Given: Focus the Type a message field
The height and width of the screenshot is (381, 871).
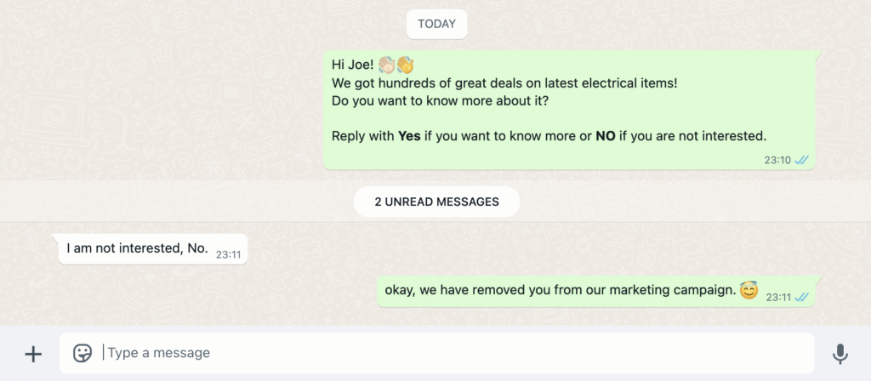Looking at the screenshot, I should (x=436, y=353).
